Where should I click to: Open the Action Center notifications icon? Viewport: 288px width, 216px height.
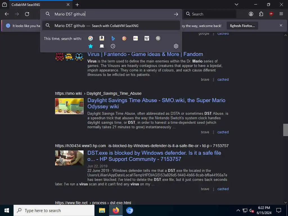(279, 210)
